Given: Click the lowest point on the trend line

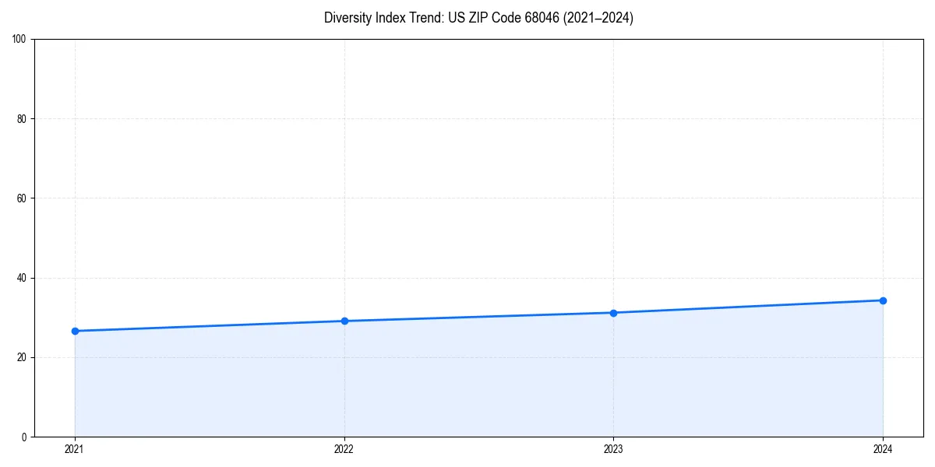Looking at the screenshot, I should 74,331.
